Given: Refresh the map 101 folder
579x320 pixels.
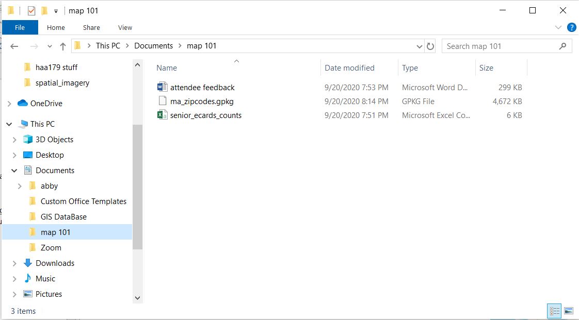Looking at the screenshot, I should pyautogui.click(x=430, y=46).
